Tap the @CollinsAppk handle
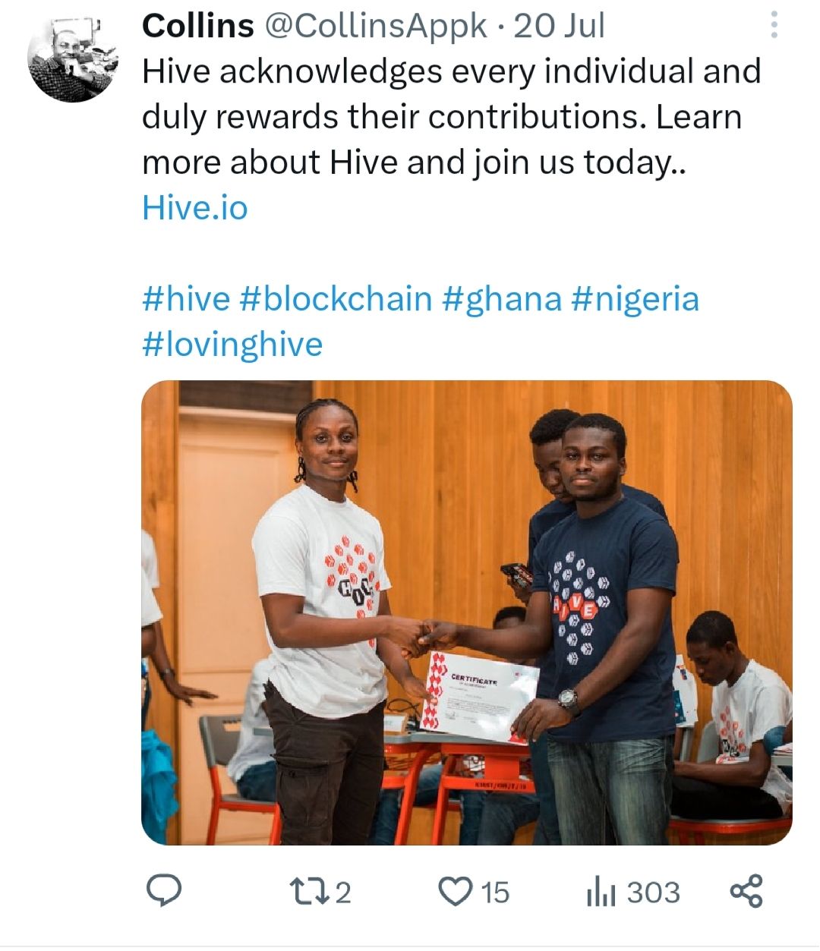Screen dimensions: 820x951 click(375, 26)
